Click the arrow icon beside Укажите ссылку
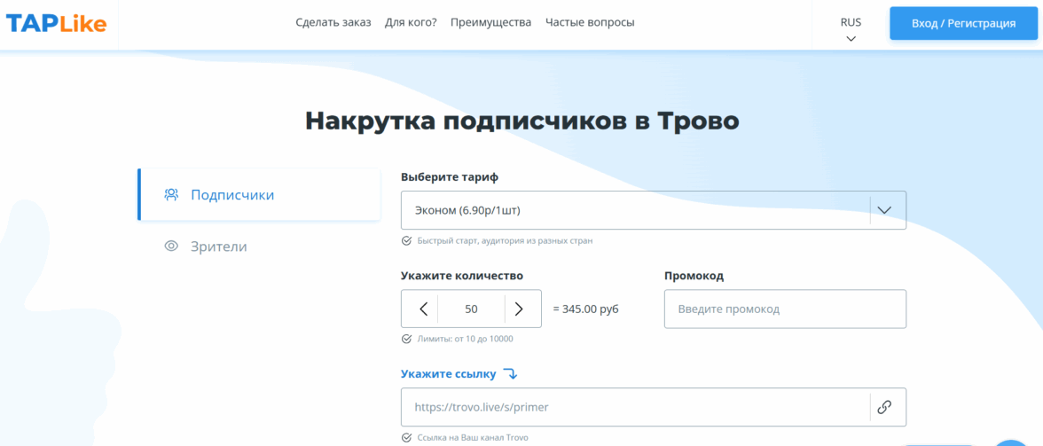This screenshot has height=446, width=1043. [x=510, y=374]
